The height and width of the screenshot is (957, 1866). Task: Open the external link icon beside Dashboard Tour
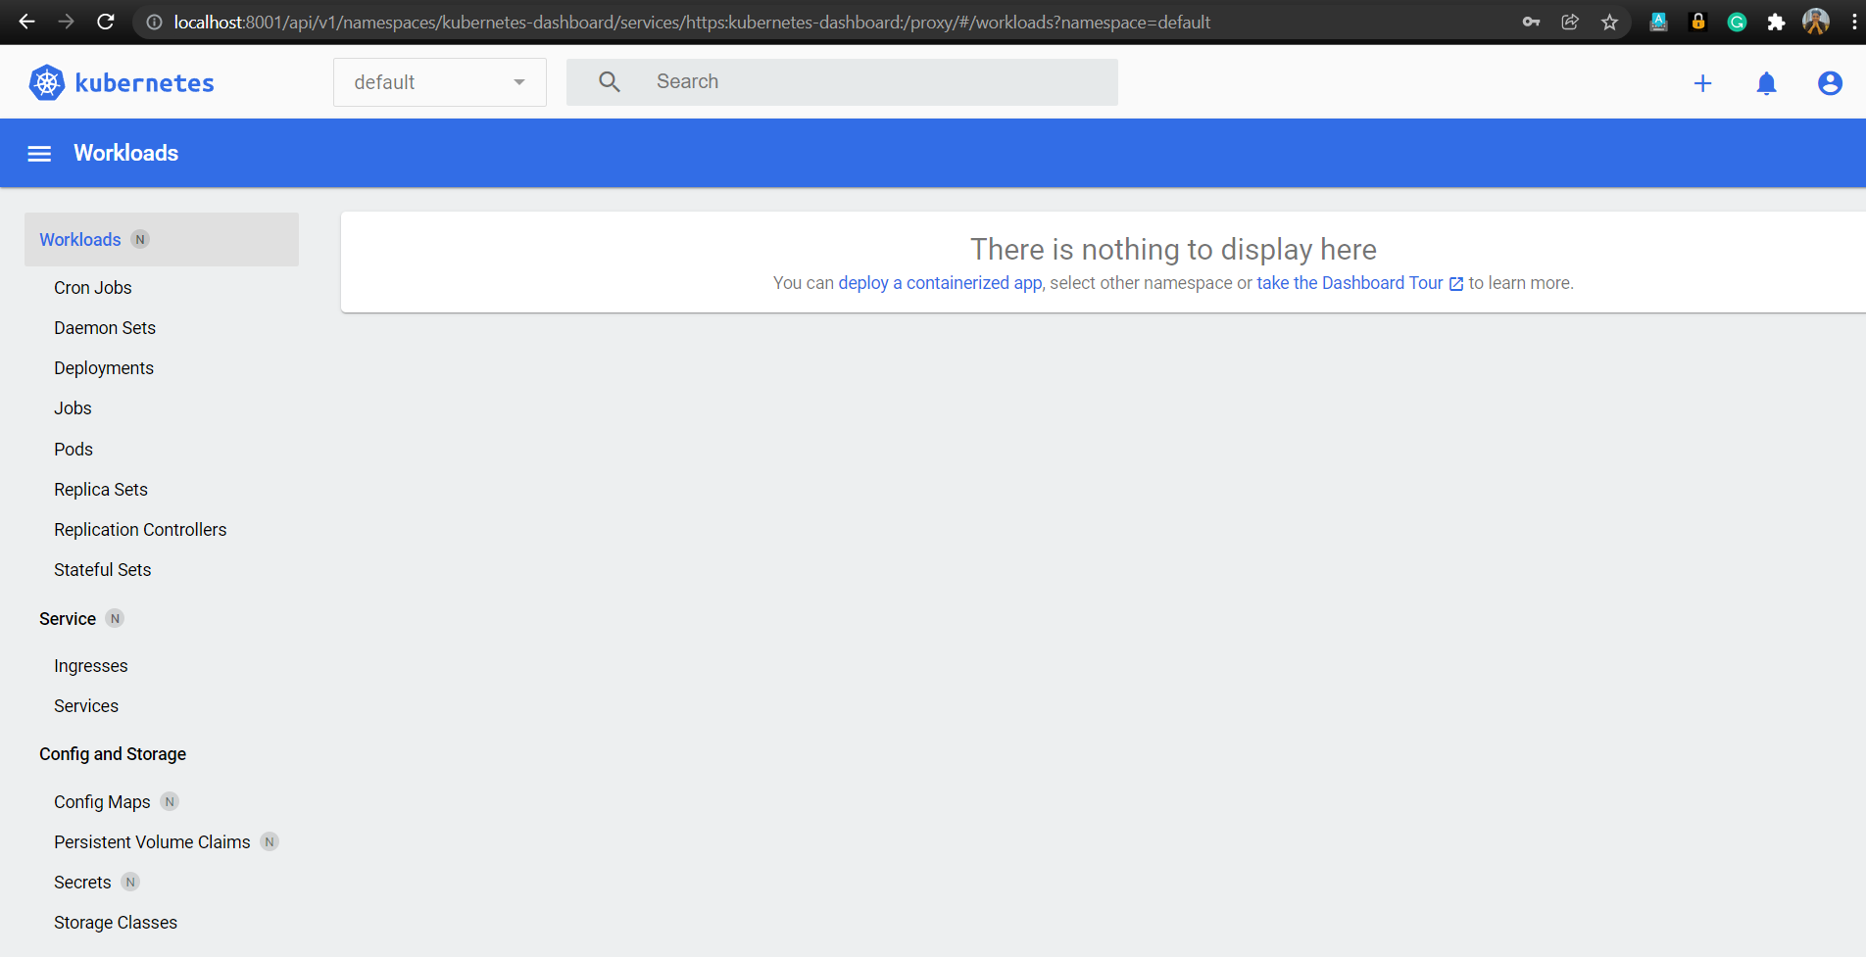1456,284
